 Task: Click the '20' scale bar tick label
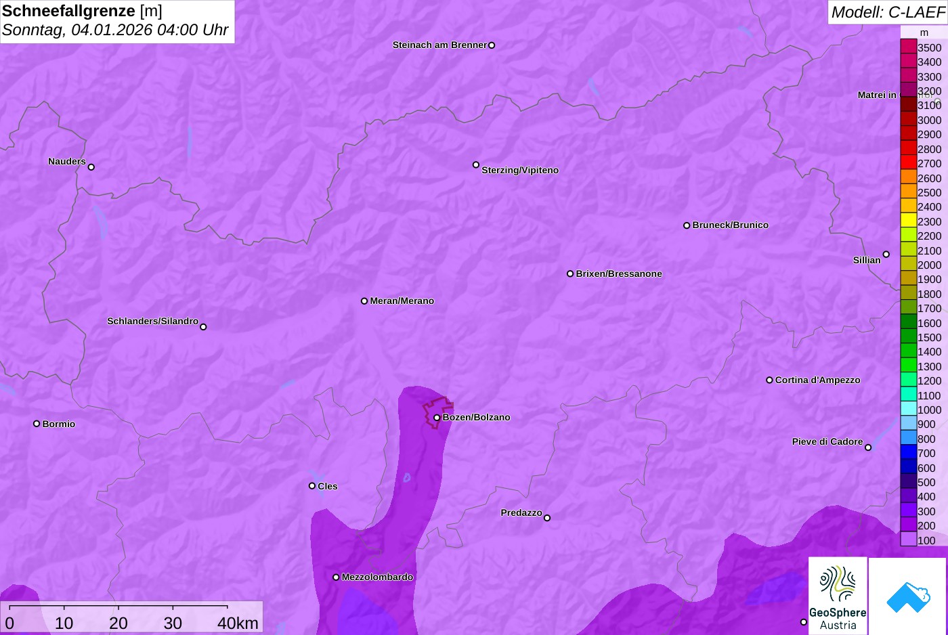coord(118,623)
